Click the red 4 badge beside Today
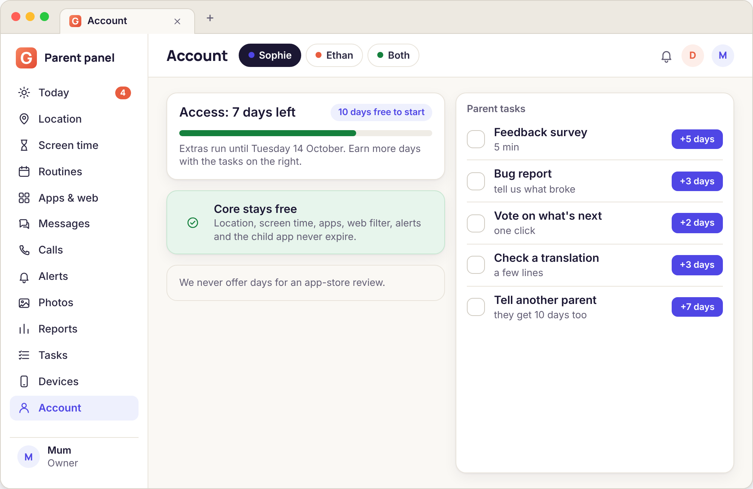753x489 pixels. point(123,93)
